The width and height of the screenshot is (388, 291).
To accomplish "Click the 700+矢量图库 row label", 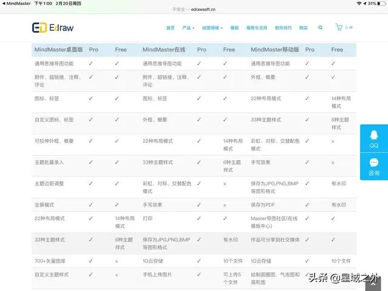I will [50, 261].
